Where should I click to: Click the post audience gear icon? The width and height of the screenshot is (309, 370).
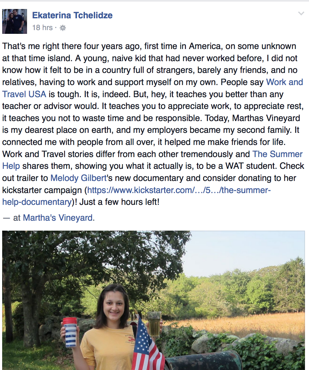click(x=63, y=28)
